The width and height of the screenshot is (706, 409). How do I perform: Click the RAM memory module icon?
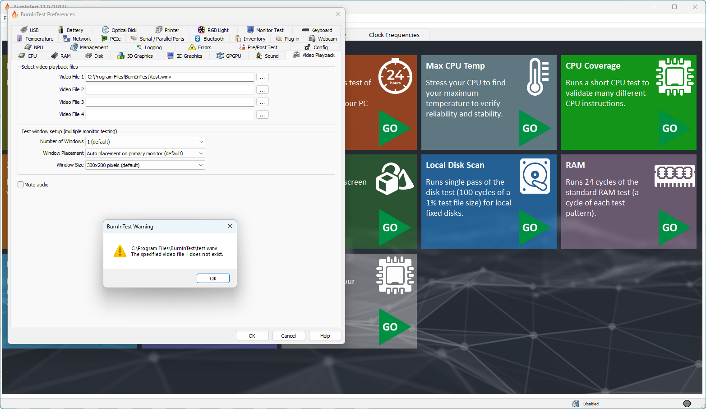coord(675,176)
